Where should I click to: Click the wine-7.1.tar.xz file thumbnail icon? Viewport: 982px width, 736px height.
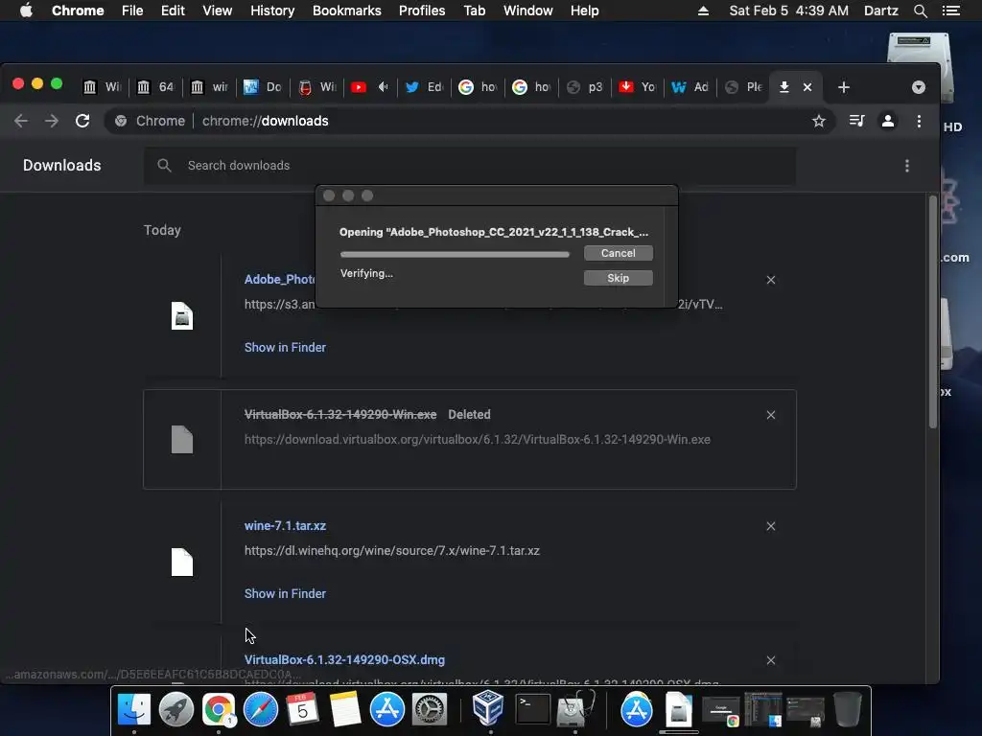point(181,562)
